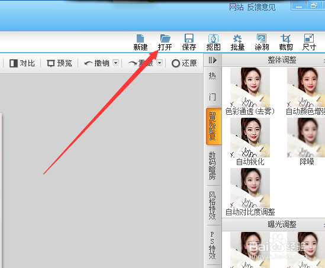Click the redo arrow button
This screenshot has height=268, width=325.
pos(141,63)
